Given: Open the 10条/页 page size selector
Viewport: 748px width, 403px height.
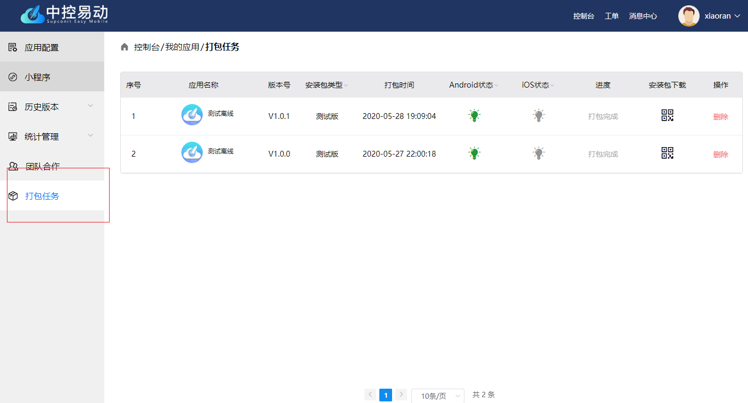Looking at the screenshot, I should pyautogui.click(x=438, y=396).
